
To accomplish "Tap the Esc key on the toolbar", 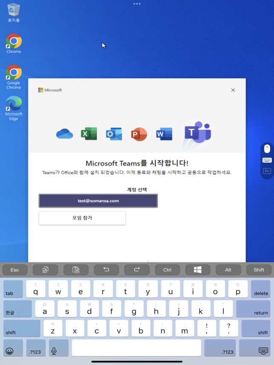I will (15, 270).
